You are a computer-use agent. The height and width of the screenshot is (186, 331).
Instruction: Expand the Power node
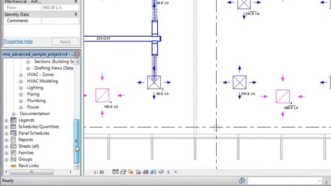tap(21, 107)
